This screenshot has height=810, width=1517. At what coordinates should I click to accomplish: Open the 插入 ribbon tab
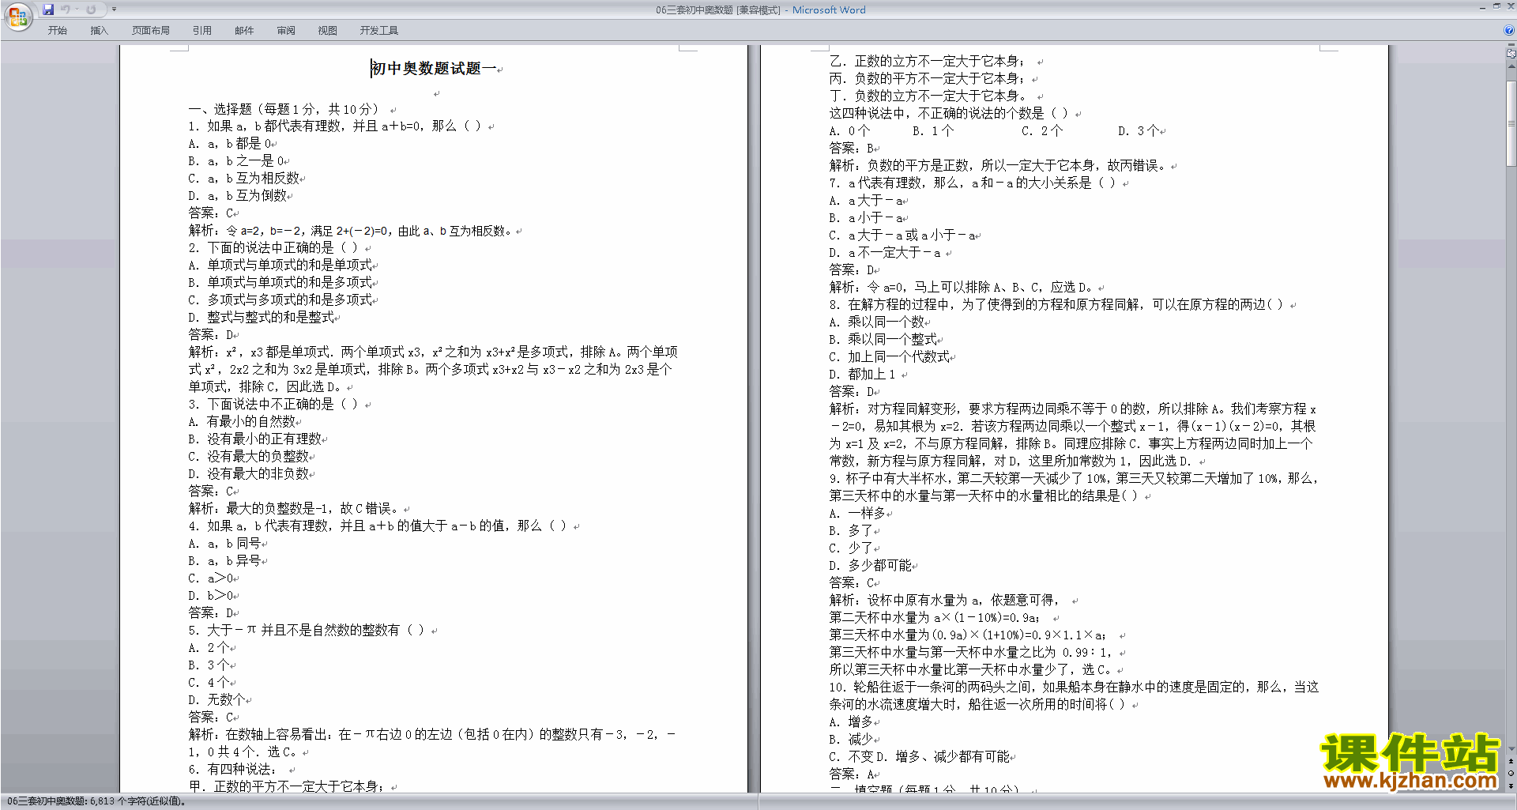point(99,30)
